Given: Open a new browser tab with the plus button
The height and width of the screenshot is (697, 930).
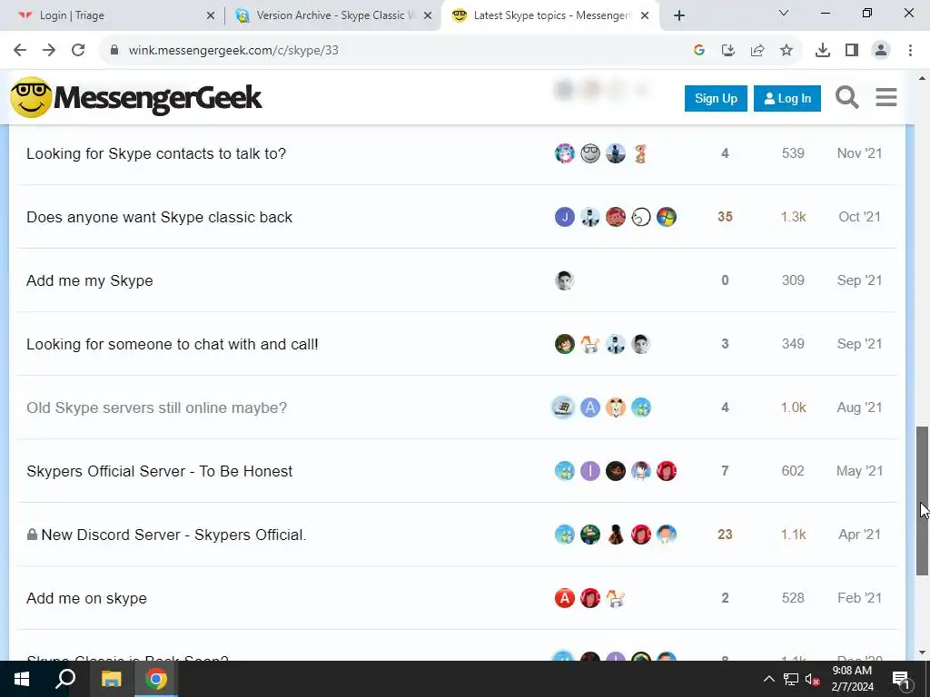Looking at the screenshot, I should 679,15.
